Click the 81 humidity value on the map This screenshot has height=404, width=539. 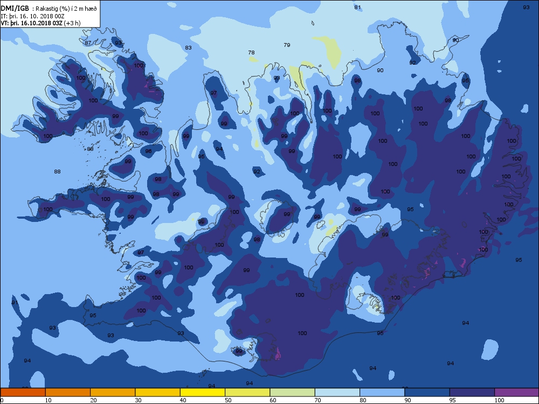[357, 7]
